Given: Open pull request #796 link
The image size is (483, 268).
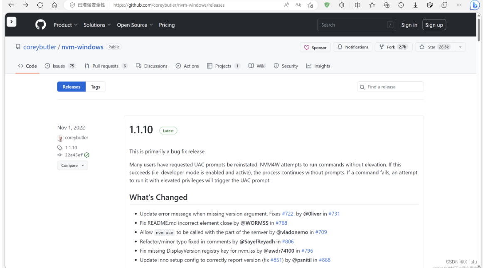Looking at the screenshot, I should click(x=307, y=251).
